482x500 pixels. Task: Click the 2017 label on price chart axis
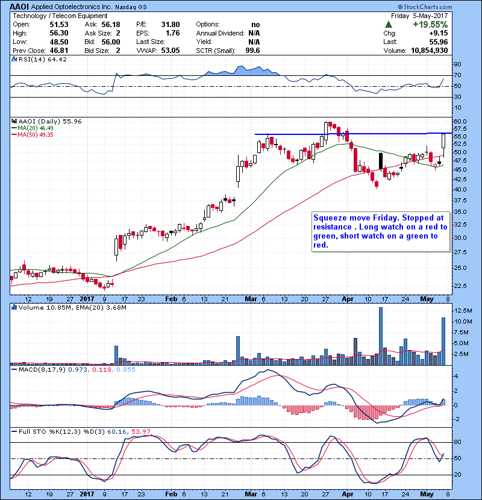tap(87, 299)
